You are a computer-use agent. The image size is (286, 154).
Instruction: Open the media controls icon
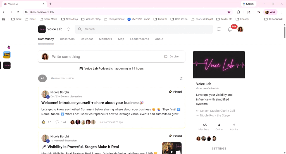[x=259, y=12]
